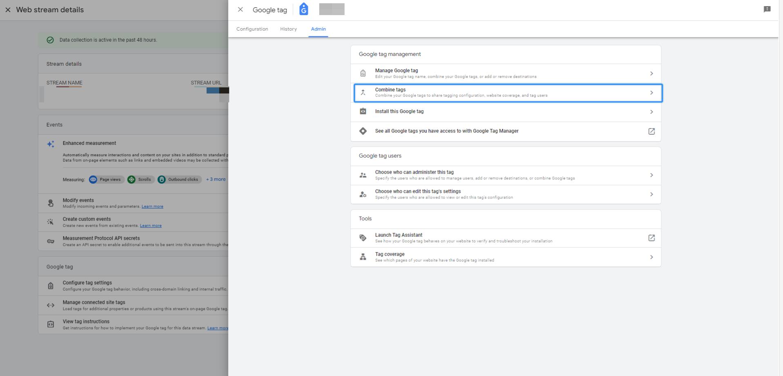
Task: Click the Enhanced measurement heading
Action: [89, 143]
